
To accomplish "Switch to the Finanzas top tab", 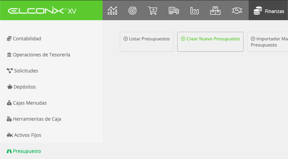I will pyautogui.click(x=269, y=10).
